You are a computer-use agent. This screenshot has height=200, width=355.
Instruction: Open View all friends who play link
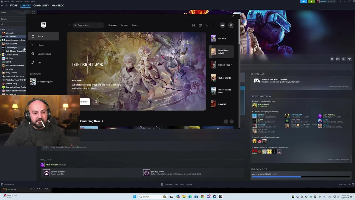point(338,160)
